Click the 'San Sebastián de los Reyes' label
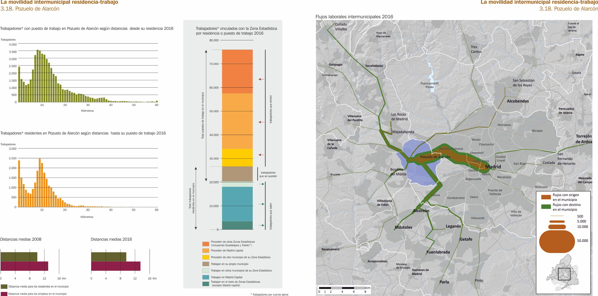This screenshot has width=598, height=296. tap(523, 83)
